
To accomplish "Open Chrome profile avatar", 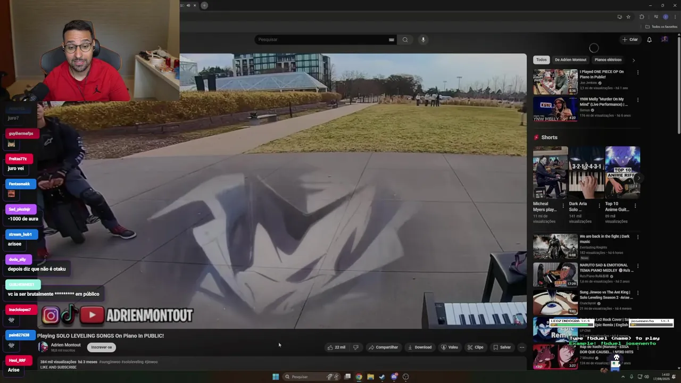I will coord(666,16).
